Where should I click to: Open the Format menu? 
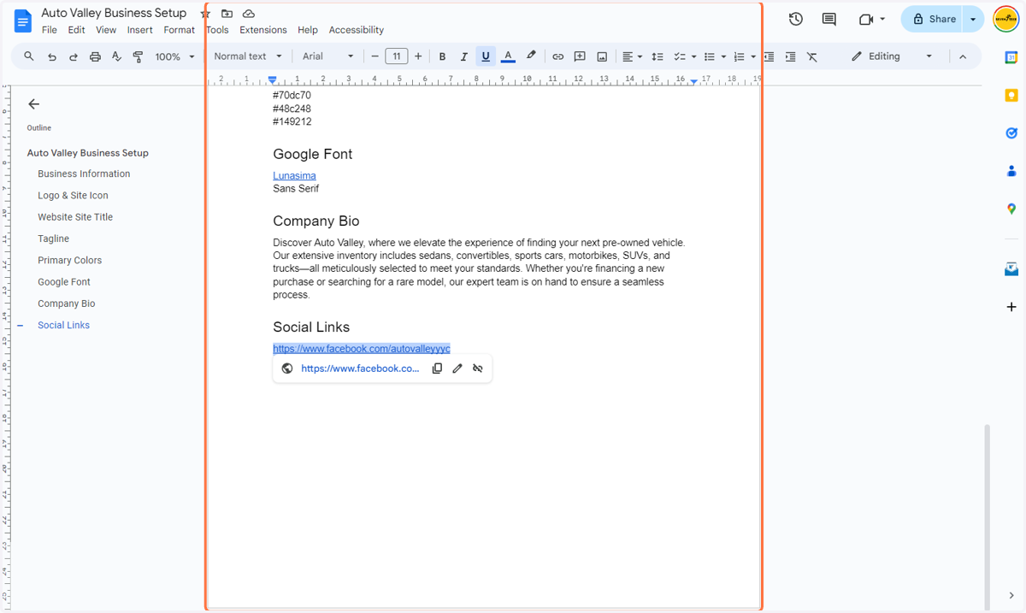coord(180,30)
